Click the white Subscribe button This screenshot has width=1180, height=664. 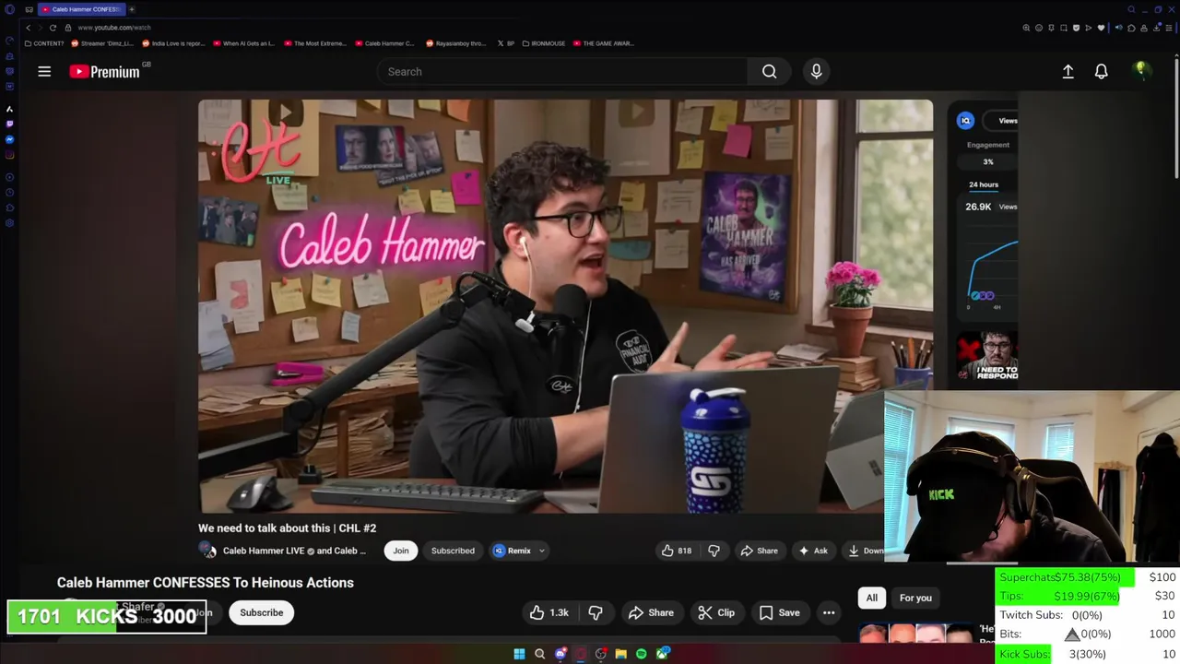click(262, 612)
